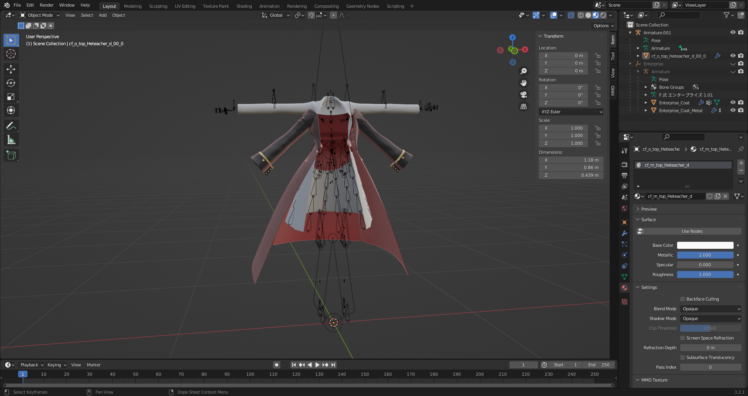Lock the Location X transform
This screenshot has width=748, height=396.
point(598,56)
